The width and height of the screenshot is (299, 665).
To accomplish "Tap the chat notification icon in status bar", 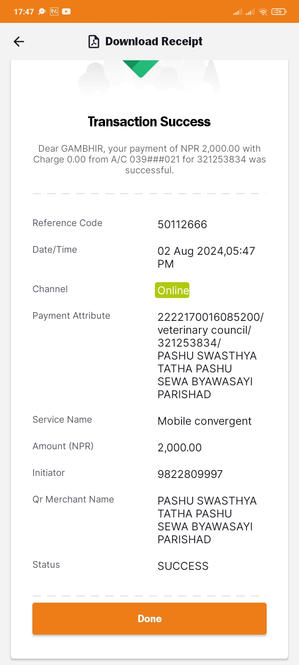I will (42, 12).
